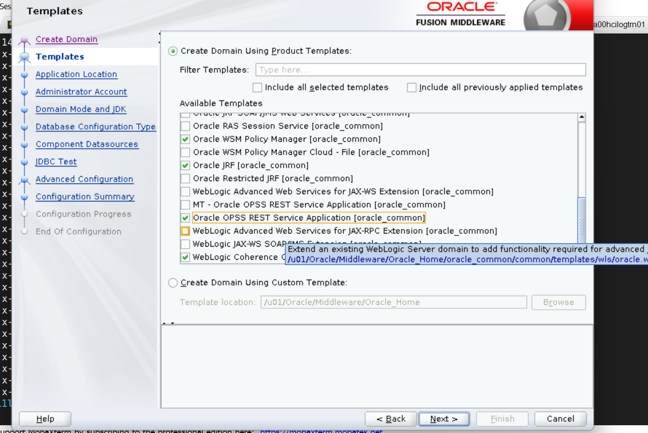
Task: Open the Advanced Configuration step
Action: (84, 179)
